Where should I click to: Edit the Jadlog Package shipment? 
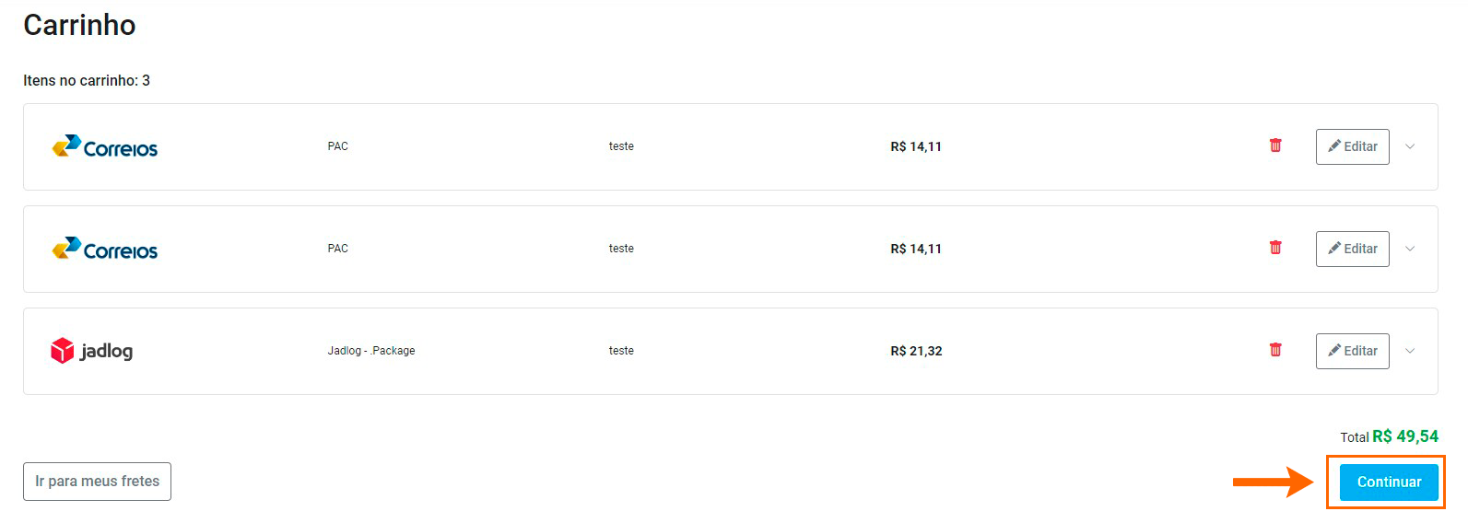(x=1352, y=351)
